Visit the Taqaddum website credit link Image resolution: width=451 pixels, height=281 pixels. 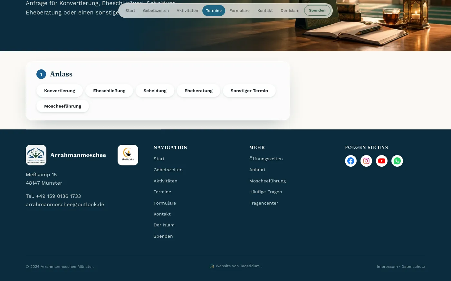[x=250, y=266]
